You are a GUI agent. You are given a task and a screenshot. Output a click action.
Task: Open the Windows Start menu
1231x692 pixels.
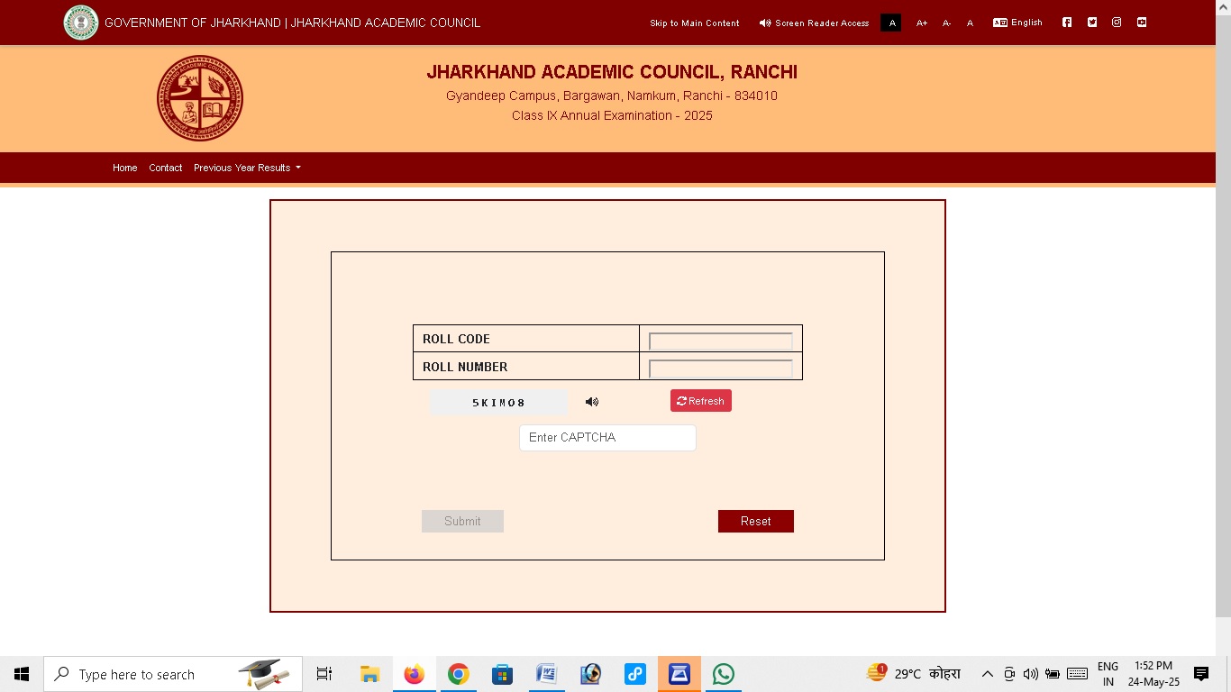(x=22, y=674)
